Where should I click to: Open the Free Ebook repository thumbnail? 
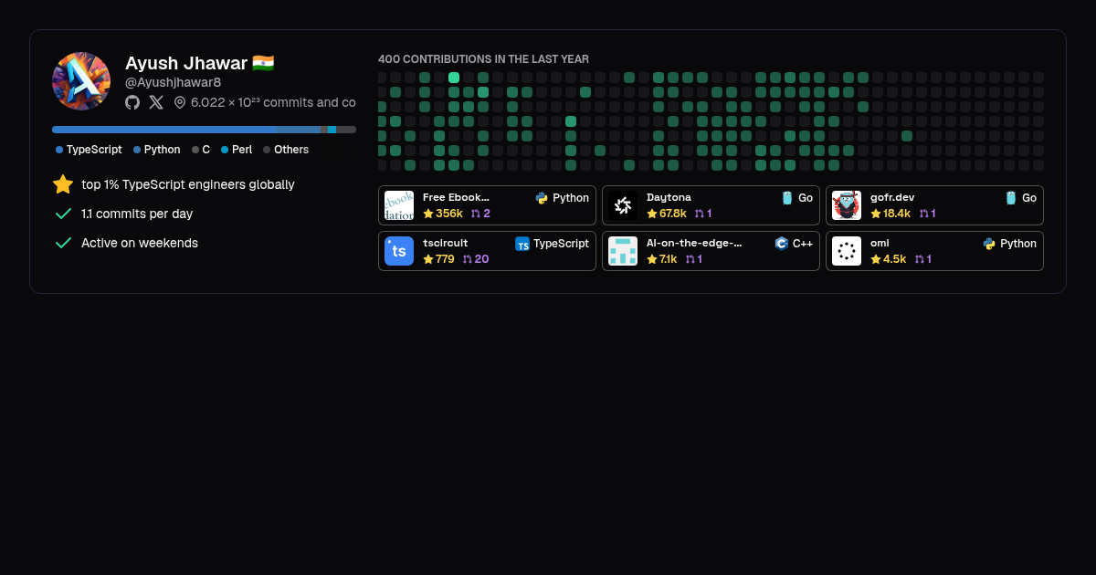[x=399, y=205]
